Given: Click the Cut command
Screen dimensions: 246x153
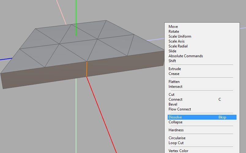Looking at the screenshot, I should [172, 95].
